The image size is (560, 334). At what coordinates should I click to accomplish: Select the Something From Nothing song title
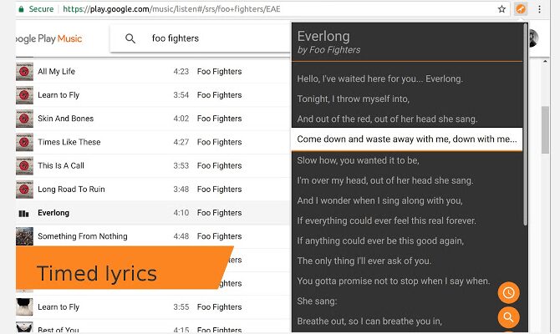coord(83,236)
